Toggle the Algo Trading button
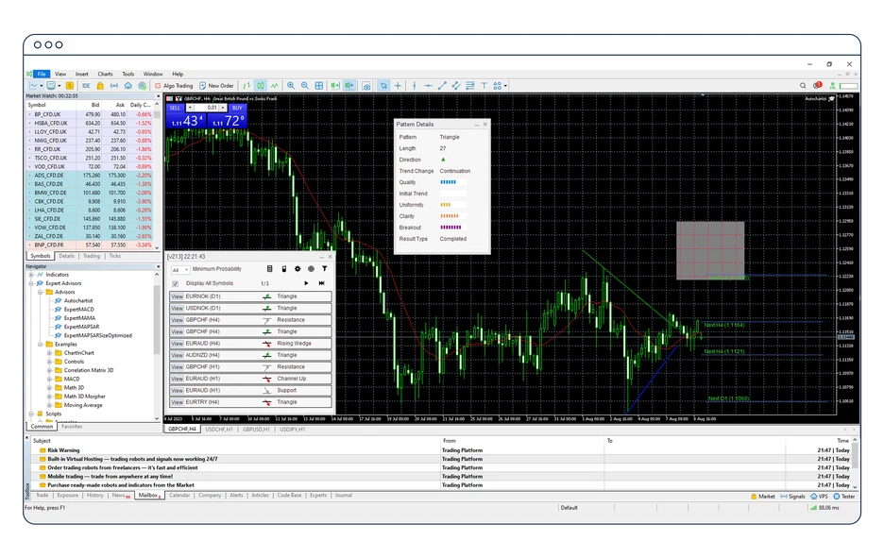884x558 pixels. click(x=174, y=86)
